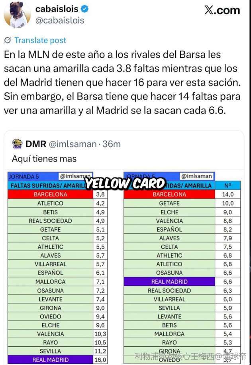Click the cabaislois display name
Viewport: 251px width, 365px height.
click(x=57, y=9)
